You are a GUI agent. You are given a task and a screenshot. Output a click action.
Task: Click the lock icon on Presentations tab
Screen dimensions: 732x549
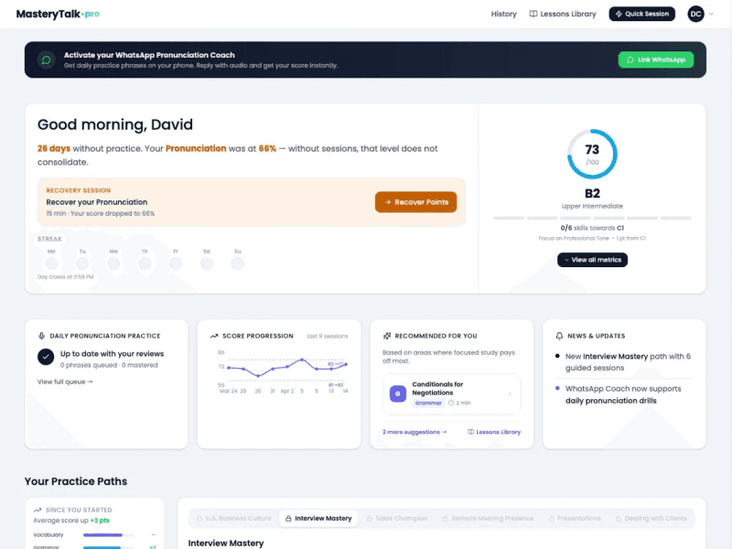pos(552,518)
